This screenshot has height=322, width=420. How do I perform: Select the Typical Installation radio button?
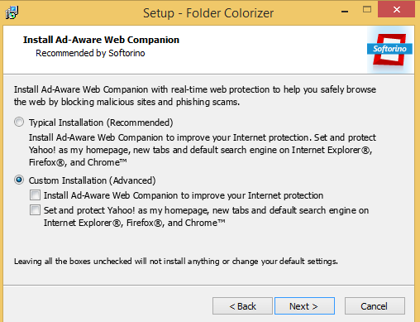pyautogui.click(x=19, y=122)
